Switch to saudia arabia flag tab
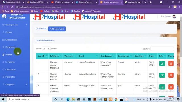Screen dimensions: 182x102 coord(135,2)
